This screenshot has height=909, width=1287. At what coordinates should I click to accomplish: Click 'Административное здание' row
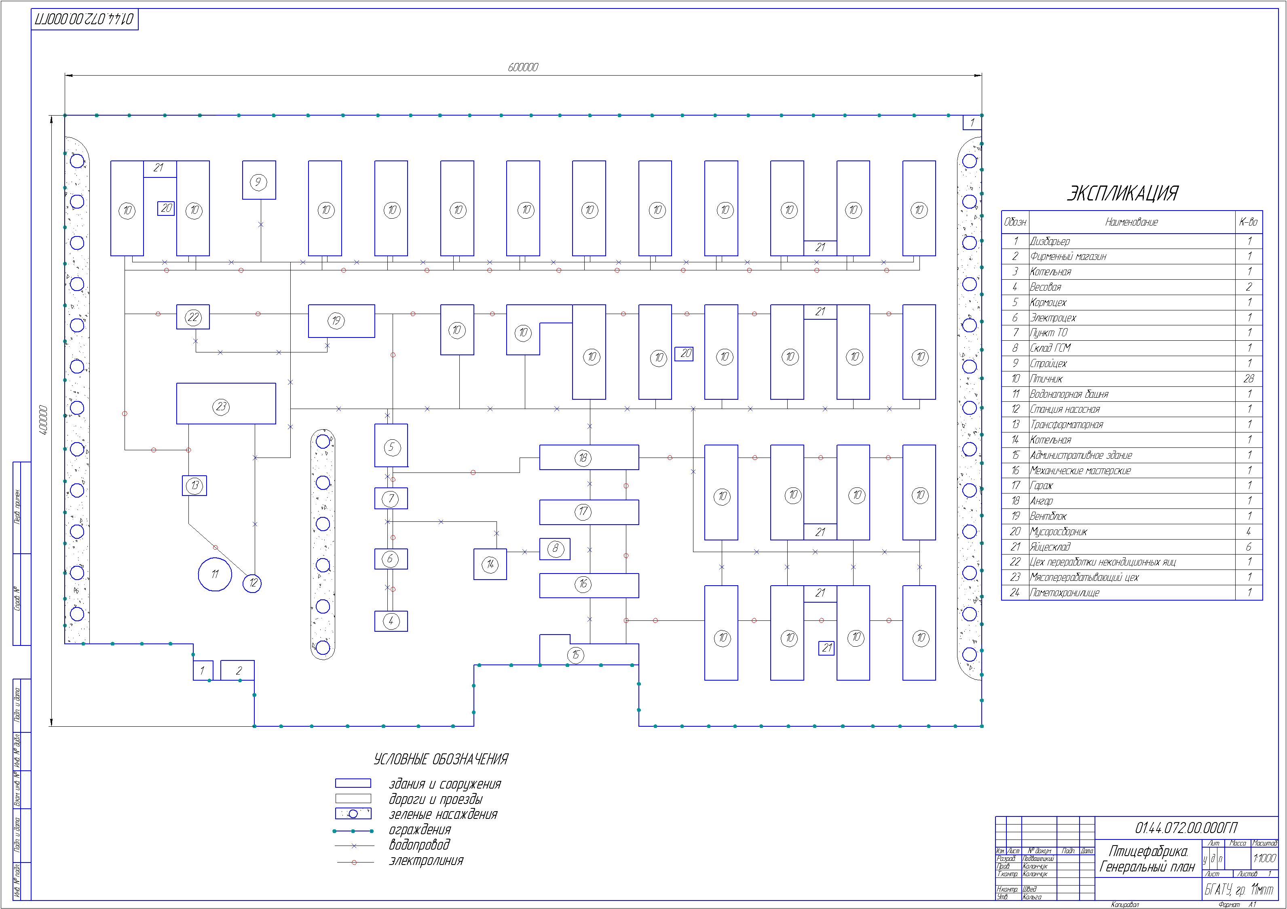[1132, 455]
